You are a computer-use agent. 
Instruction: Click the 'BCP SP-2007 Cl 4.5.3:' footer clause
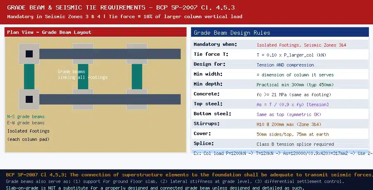point(36,175)
